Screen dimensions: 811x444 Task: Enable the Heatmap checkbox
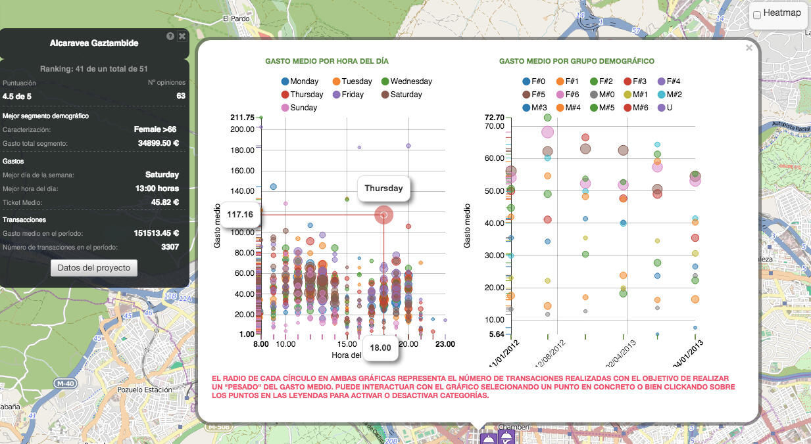[757, 14]
